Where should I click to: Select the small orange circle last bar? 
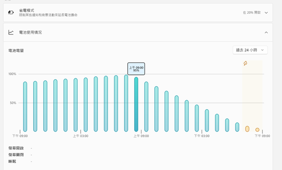257,130
